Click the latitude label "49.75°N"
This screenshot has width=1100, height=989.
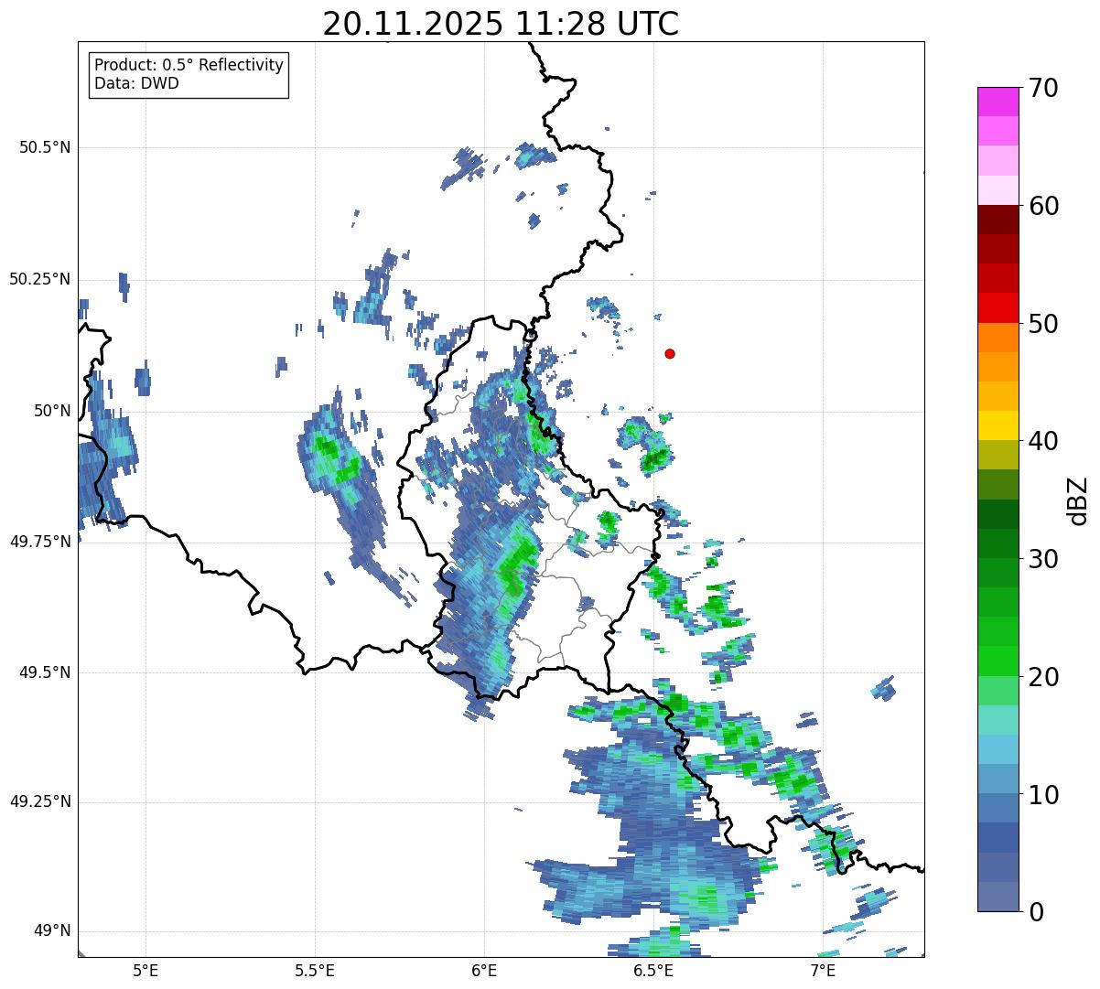tap(40, 542)
